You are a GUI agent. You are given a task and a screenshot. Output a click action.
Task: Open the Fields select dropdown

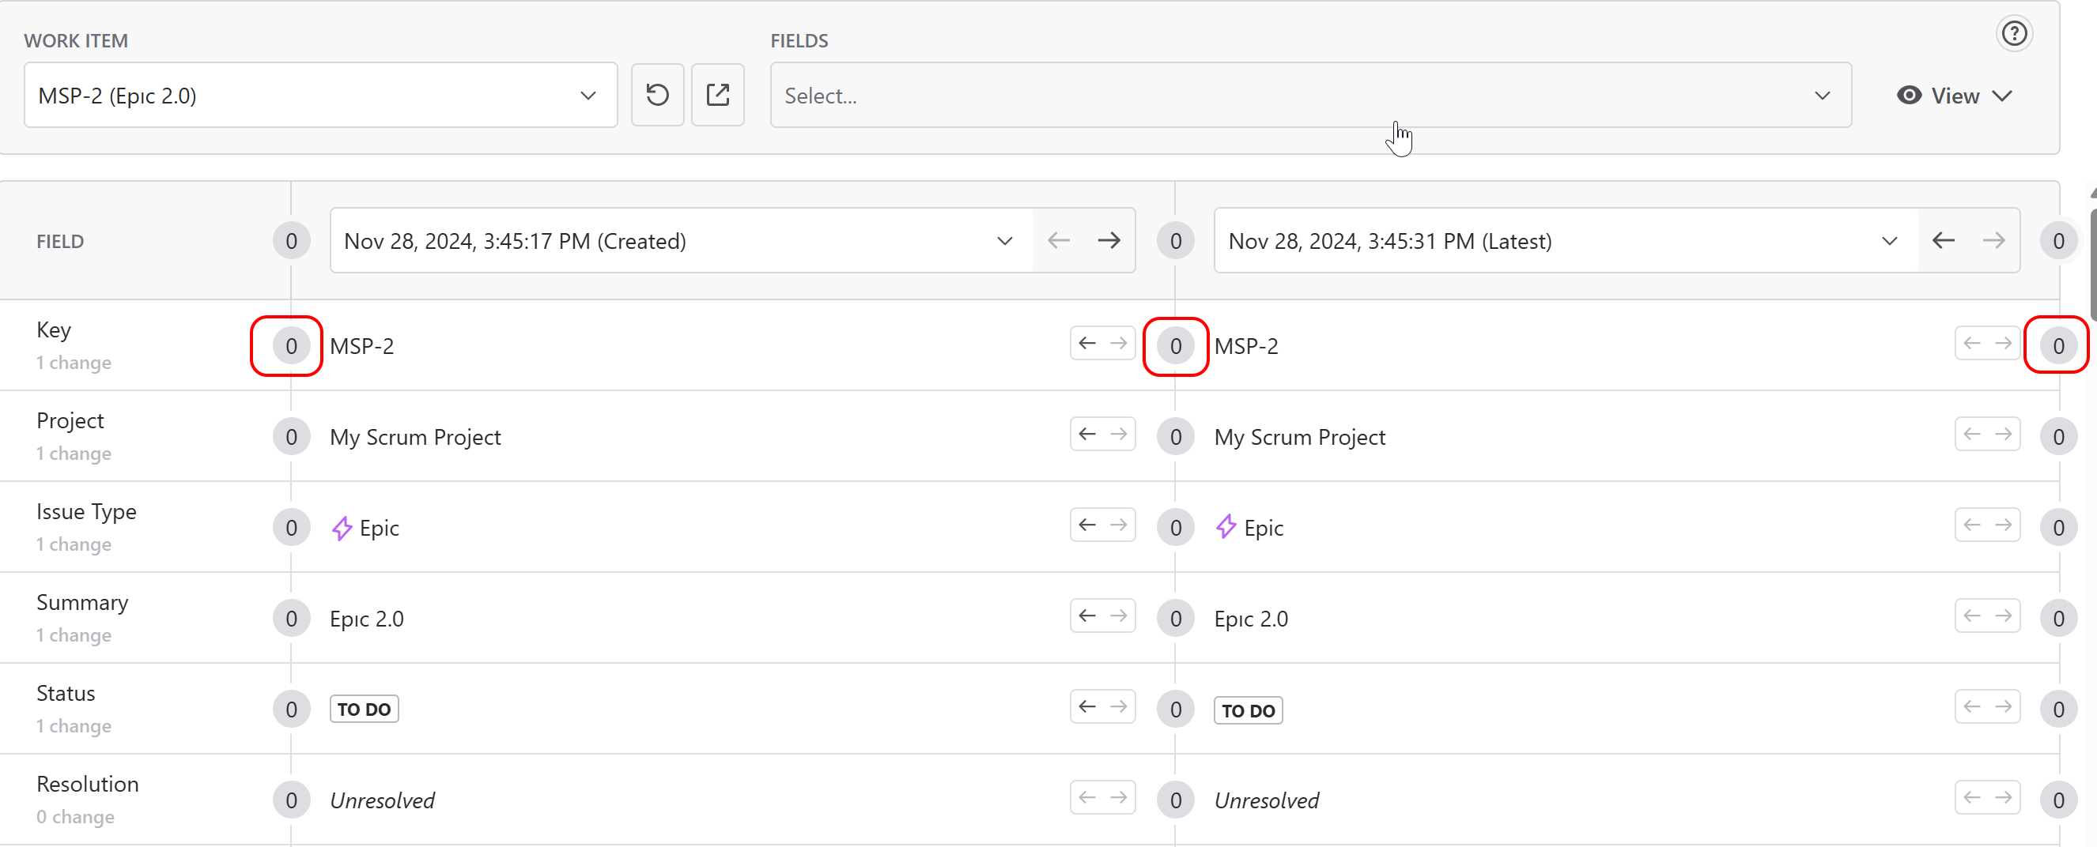point(1309,96)
